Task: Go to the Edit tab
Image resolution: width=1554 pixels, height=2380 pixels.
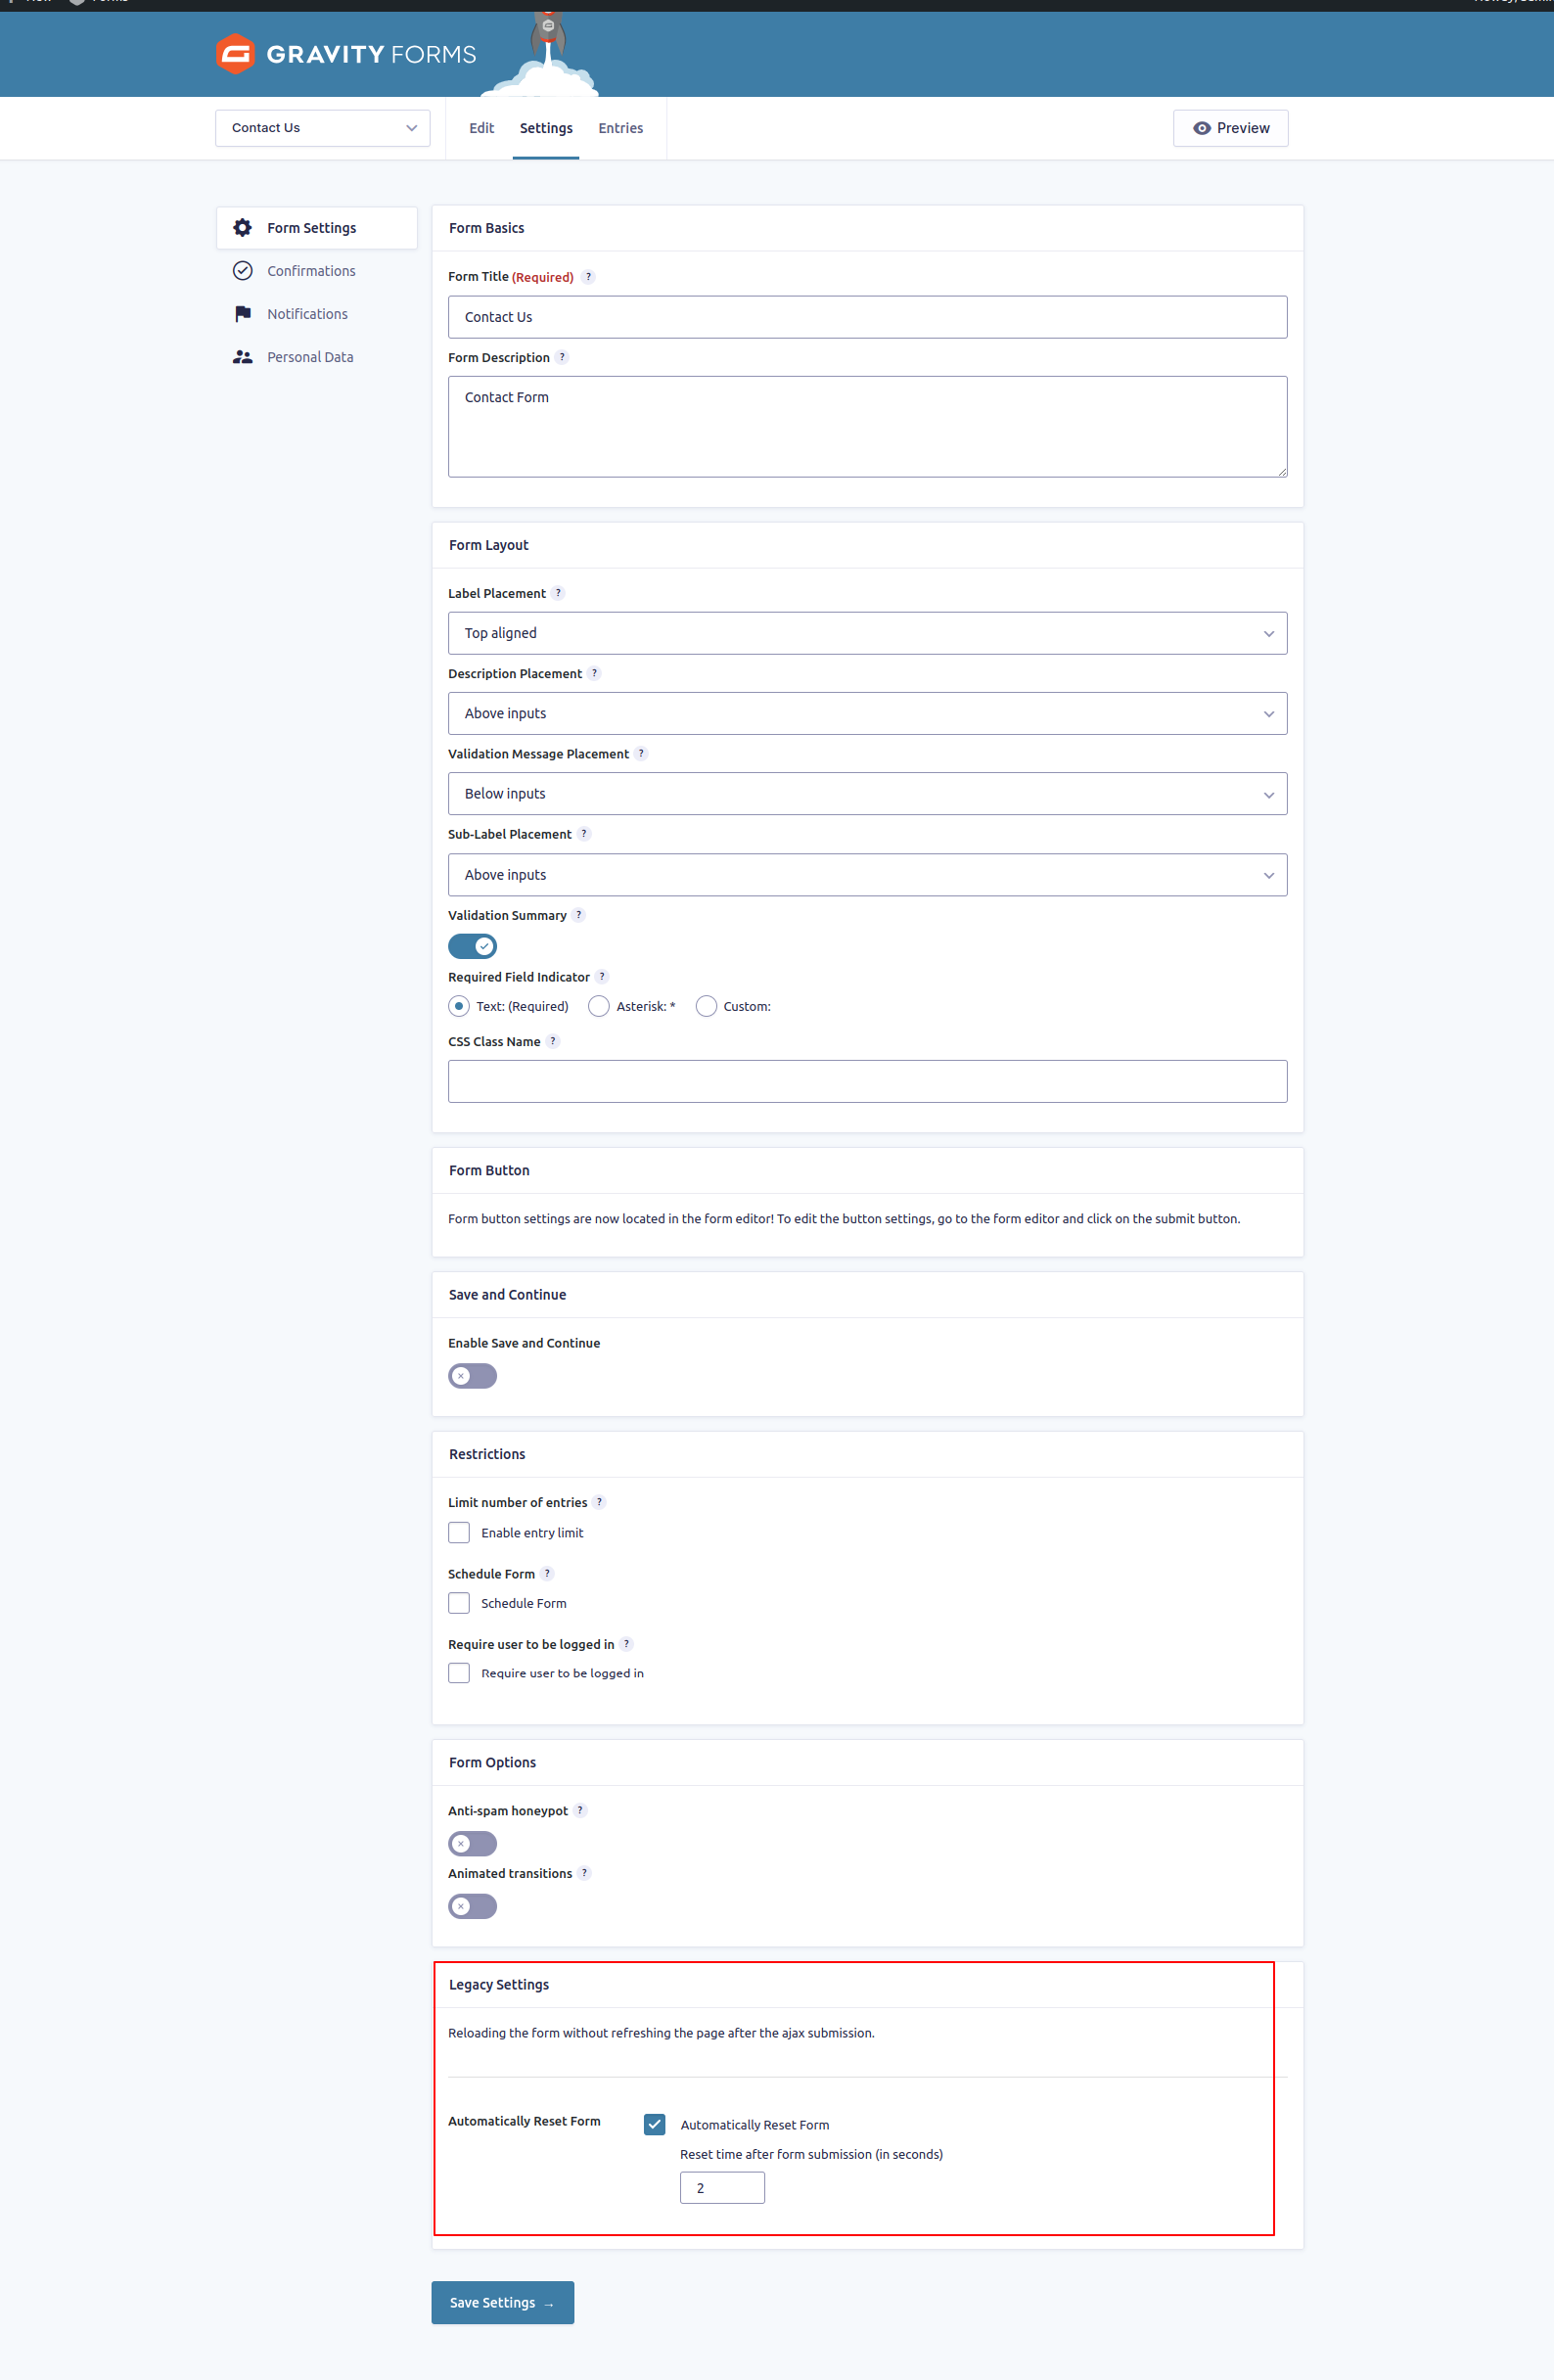Action: point(481,128)
